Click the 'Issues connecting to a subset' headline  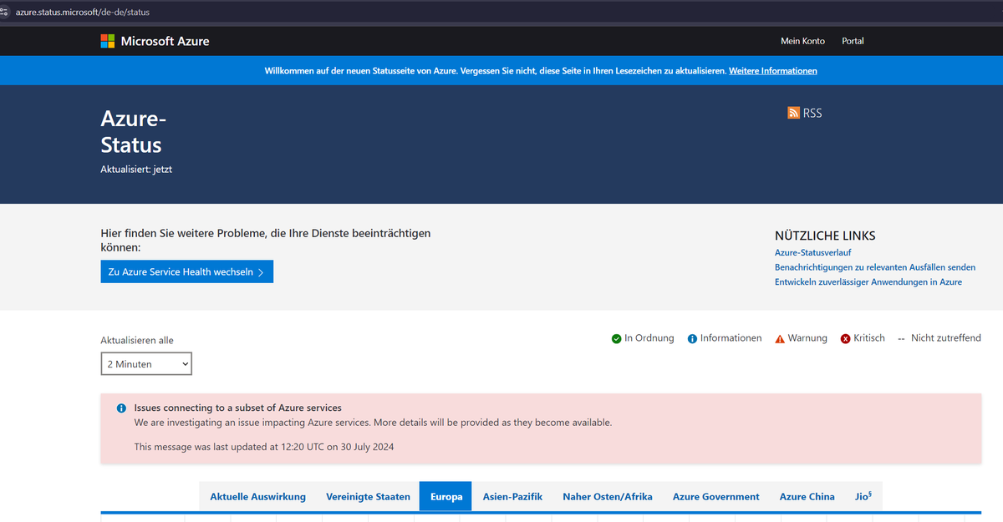pyautogui.click(x=238, y=408)
